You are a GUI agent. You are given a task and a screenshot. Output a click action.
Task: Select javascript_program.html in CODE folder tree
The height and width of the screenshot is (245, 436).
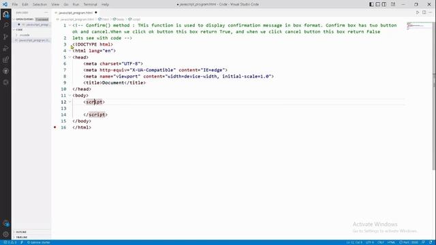point(33,40)
